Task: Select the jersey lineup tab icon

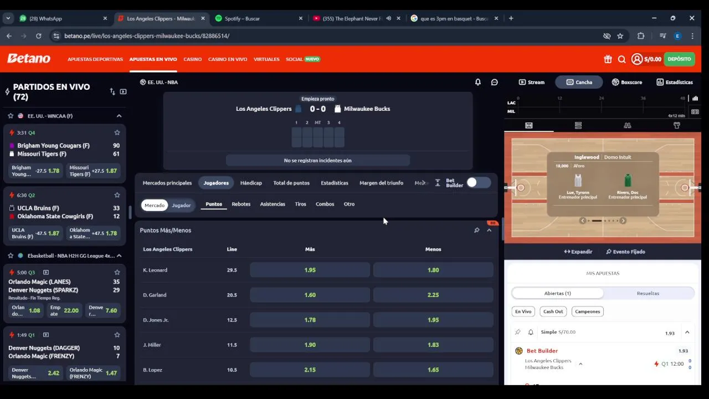Action: pos(676,125)
